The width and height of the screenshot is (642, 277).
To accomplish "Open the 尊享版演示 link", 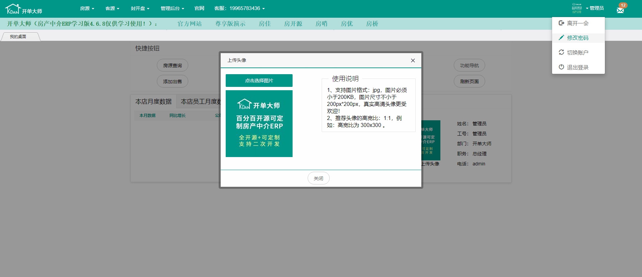I will pyautogui.click(x=230, y=24).
